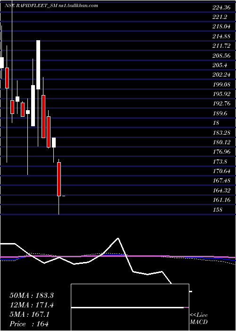236x331 pixels.
Task: Click the MACD line peak point
Action: point(118,238)
